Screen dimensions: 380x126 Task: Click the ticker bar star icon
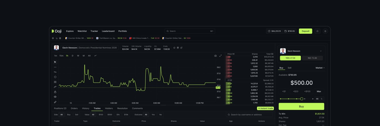(60, 38)
